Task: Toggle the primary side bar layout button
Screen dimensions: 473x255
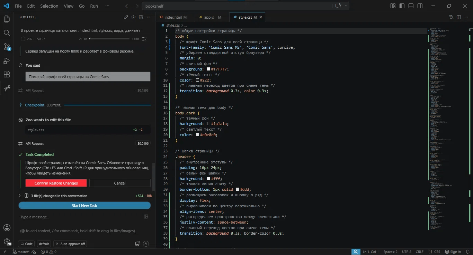Action: (402, 6)
